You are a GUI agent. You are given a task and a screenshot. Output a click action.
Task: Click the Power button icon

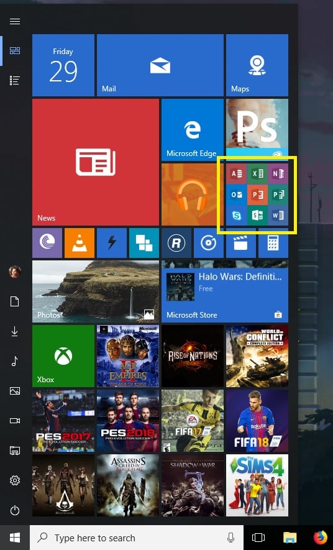(15, 510)
